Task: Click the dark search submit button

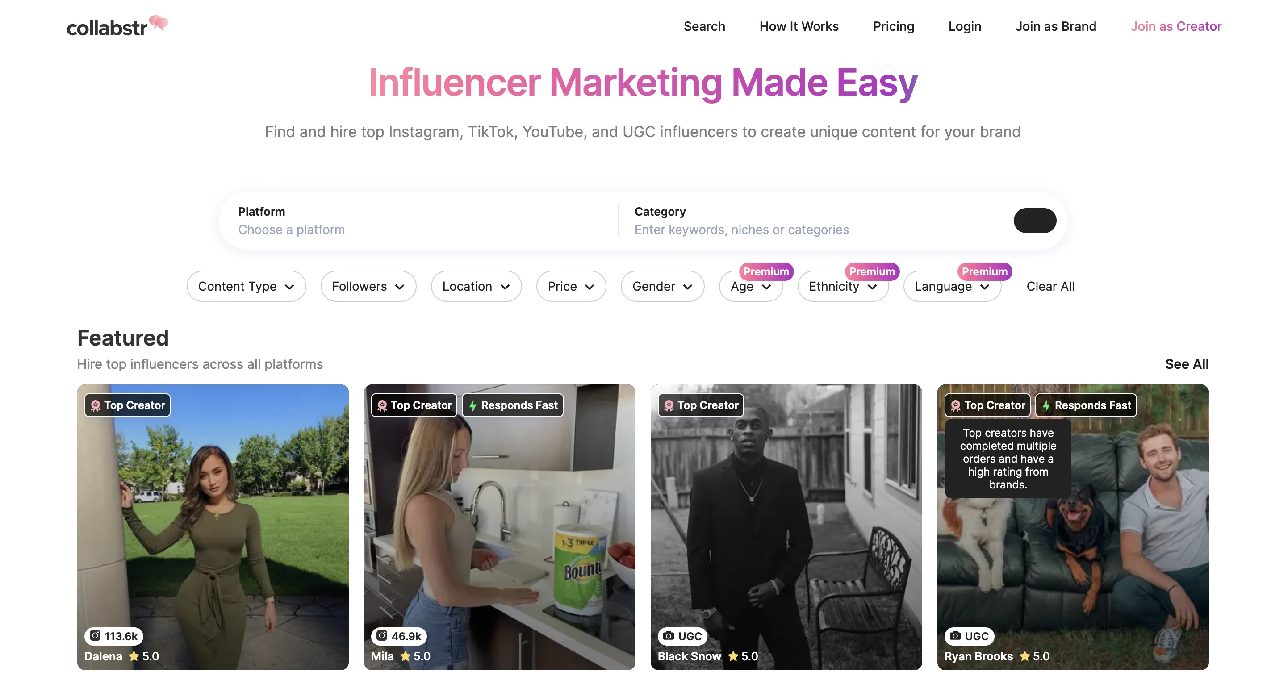Action: coord(1035,221)
